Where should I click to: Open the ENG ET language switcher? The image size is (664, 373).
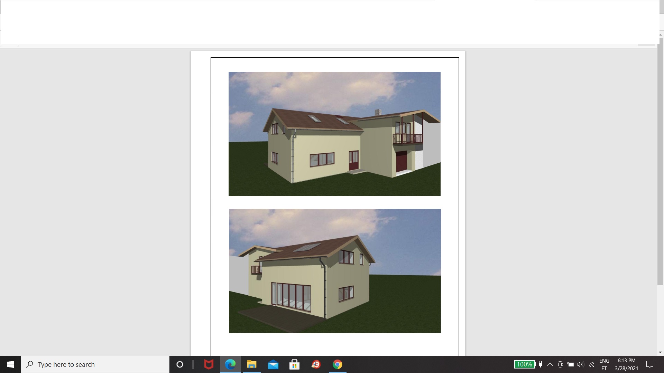(604, 364)
